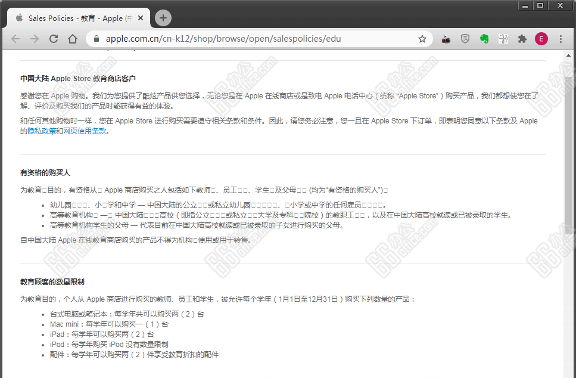Open the gray snowflake-like extension icon
576x378 pixels.
point(503,39)
